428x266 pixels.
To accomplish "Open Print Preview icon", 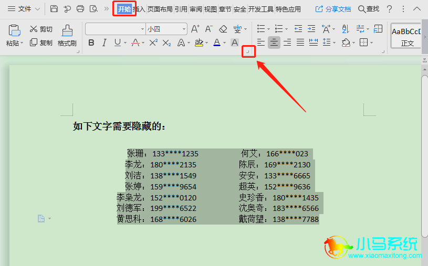I will 93,9.
